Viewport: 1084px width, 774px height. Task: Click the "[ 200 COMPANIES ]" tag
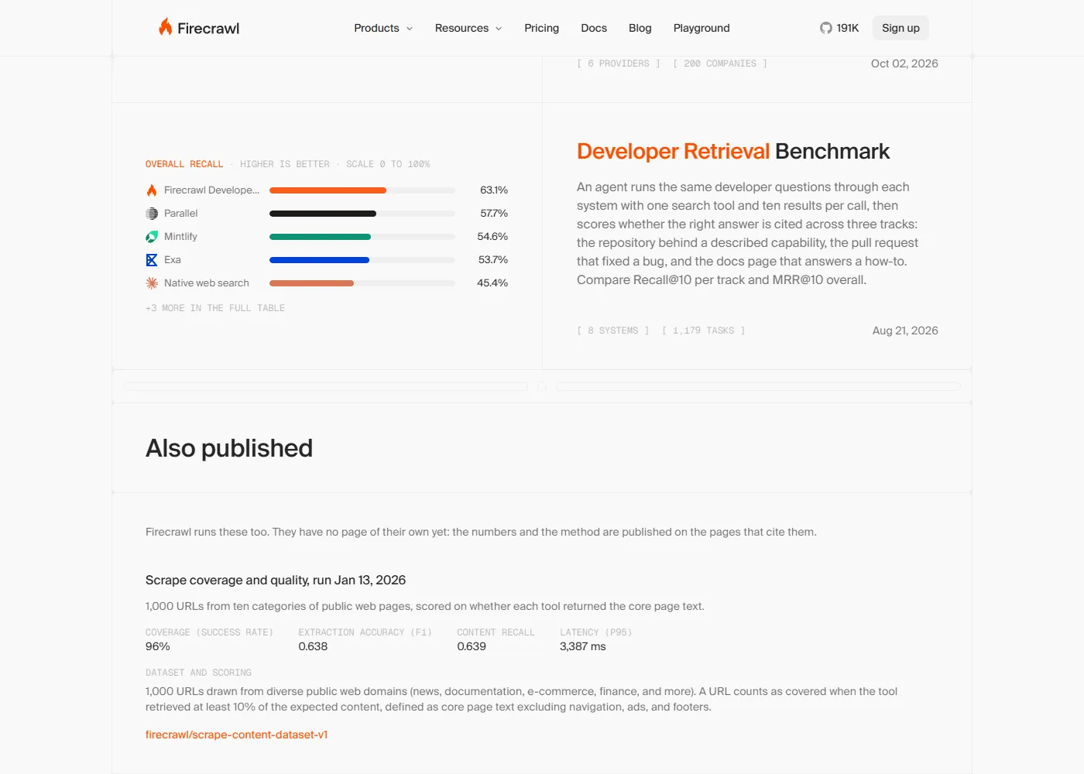click(720, 63)
